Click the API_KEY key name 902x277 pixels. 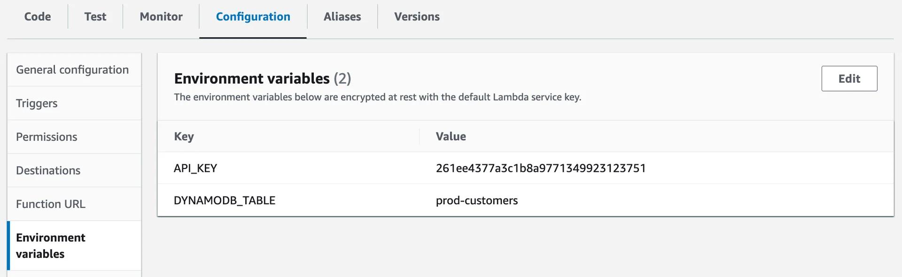coord(195,168)
